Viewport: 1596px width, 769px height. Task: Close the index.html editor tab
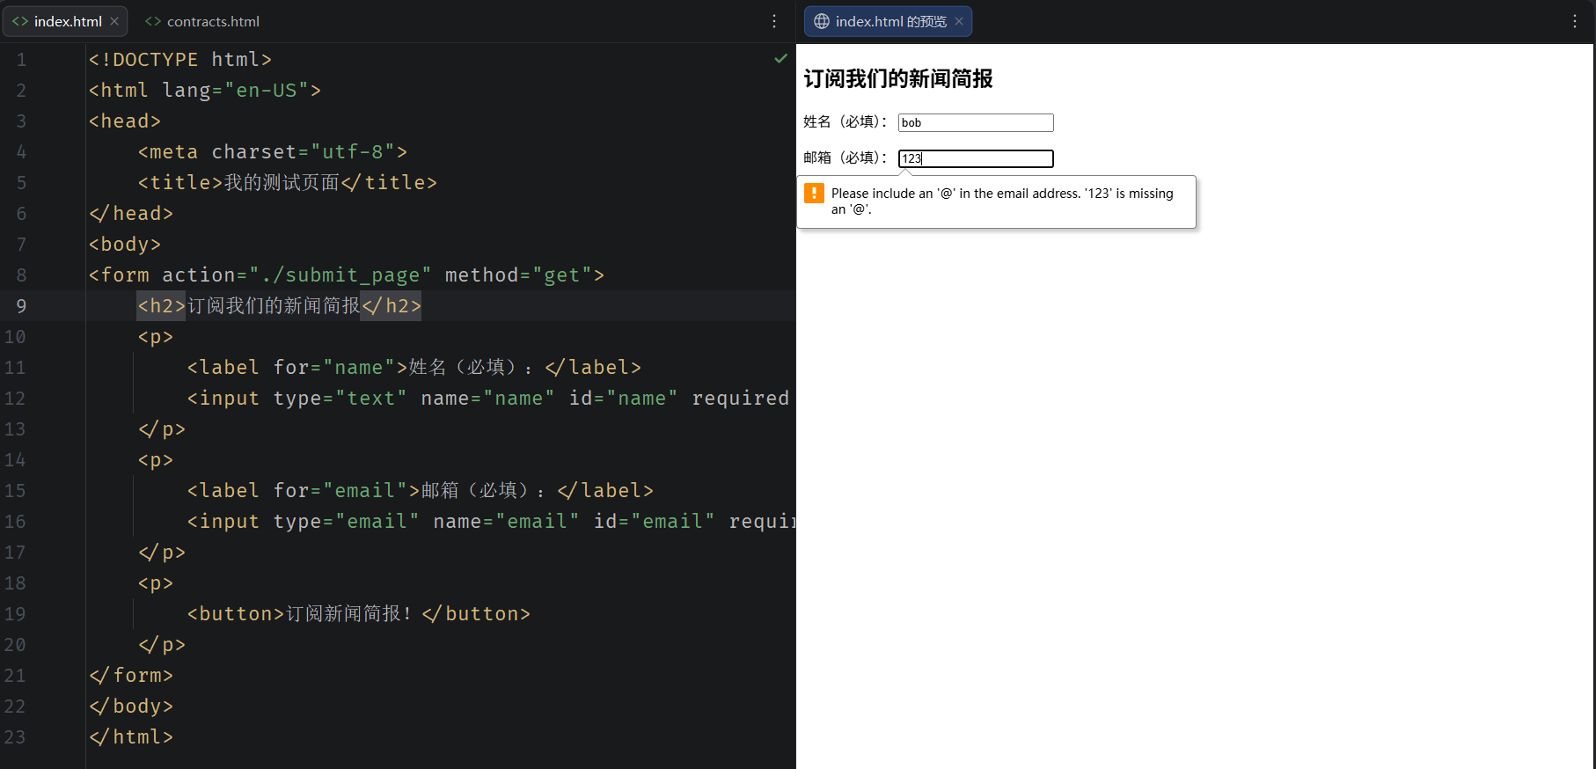pyautogui.click(x=114, y=21)
